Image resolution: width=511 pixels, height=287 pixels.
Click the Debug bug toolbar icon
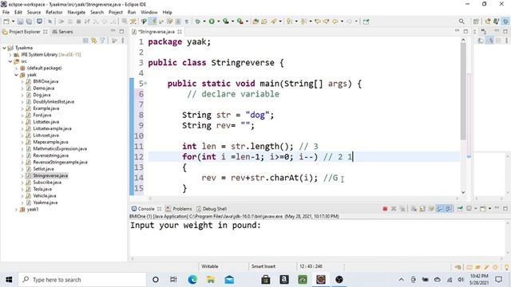point(197,22)
